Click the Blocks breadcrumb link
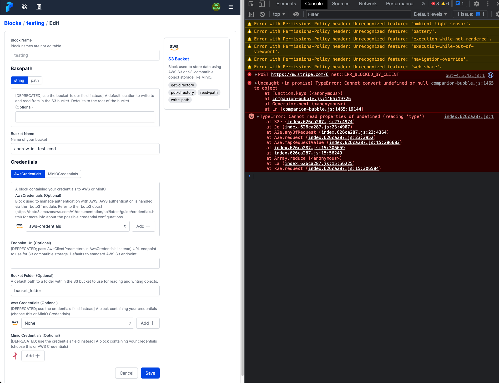499x383 pixels. (13, 23)
